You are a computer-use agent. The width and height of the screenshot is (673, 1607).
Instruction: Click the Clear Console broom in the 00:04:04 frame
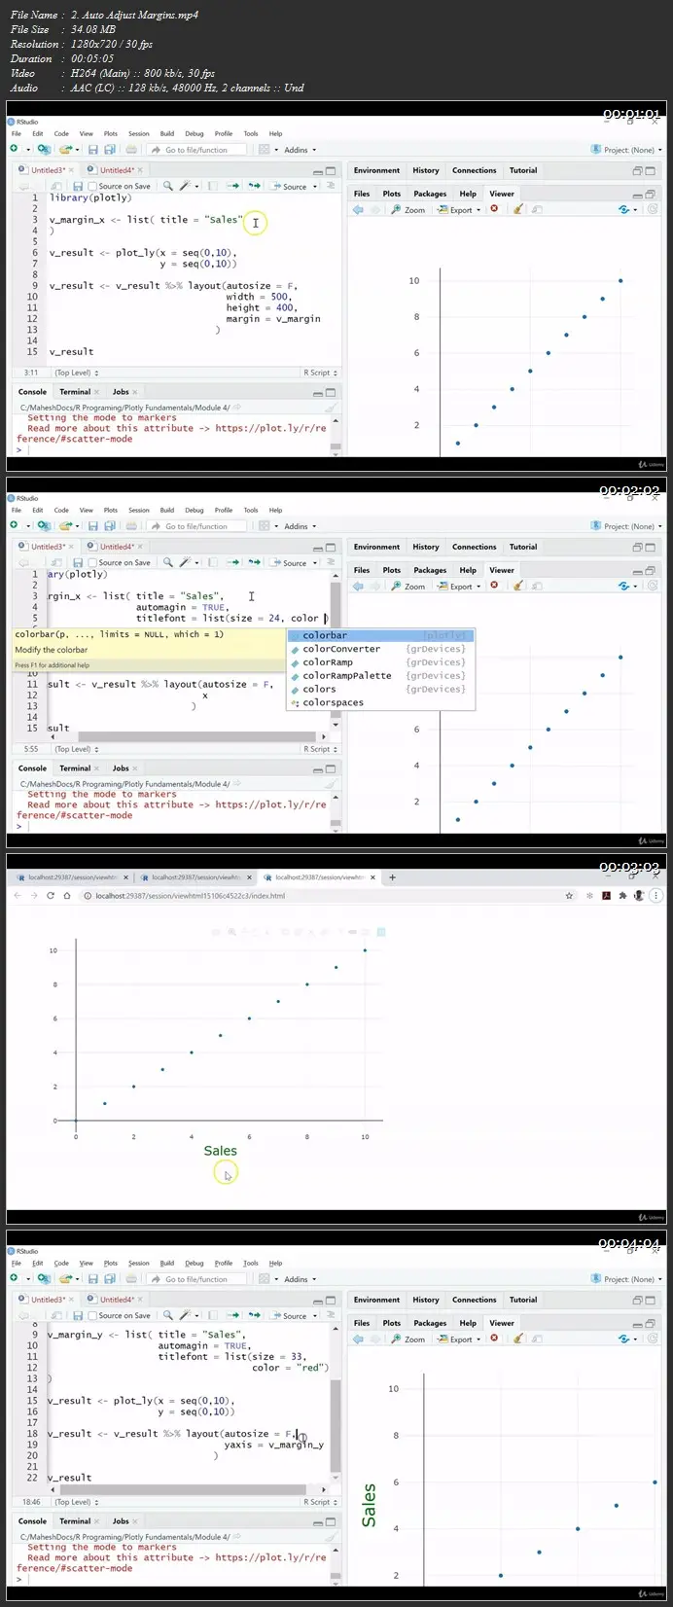click(x=331, y=1537)
